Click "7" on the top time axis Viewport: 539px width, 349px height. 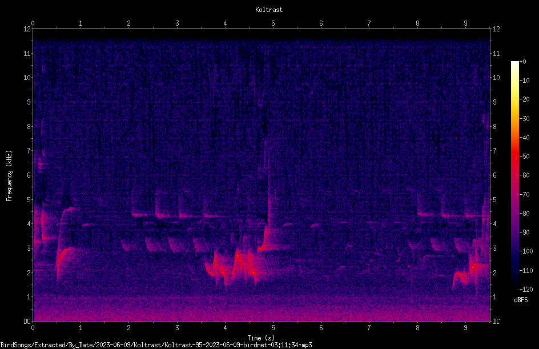click(369, 23)
